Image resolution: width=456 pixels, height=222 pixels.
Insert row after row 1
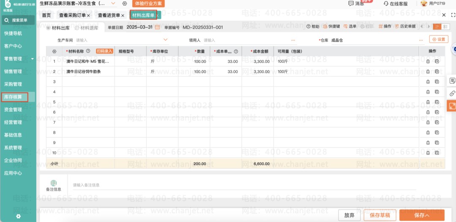point(437,62)
